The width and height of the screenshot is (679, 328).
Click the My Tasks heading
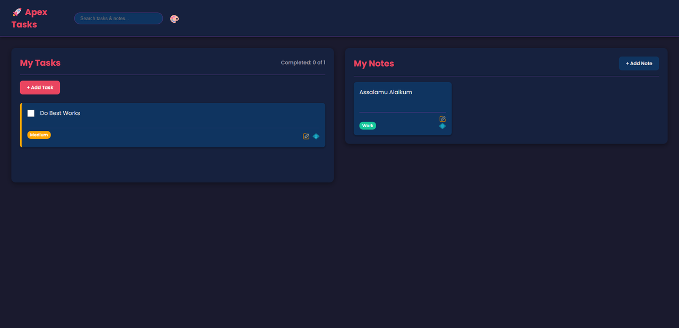[40, 63]
